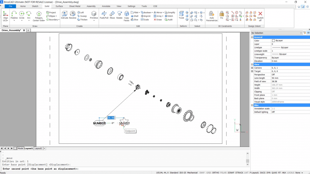Image resolution: width=310 pixels, height=174 pixels.
Task: Click the Simplify tool
Action: tap(170, 12)
